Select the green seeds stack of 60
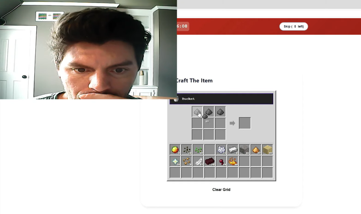This screenshot has height=214, width=361. pyautogui.click(x=198, y=150)
